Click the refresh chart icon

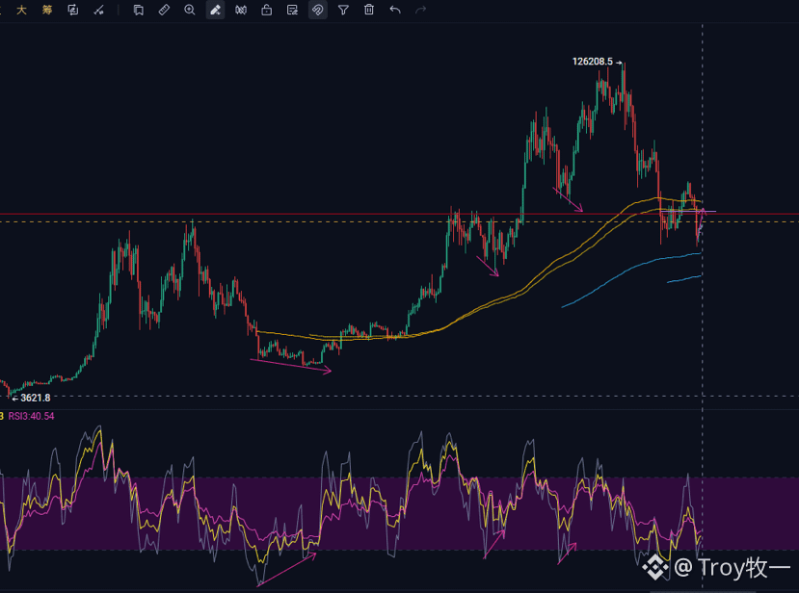(x=73, y=10)
